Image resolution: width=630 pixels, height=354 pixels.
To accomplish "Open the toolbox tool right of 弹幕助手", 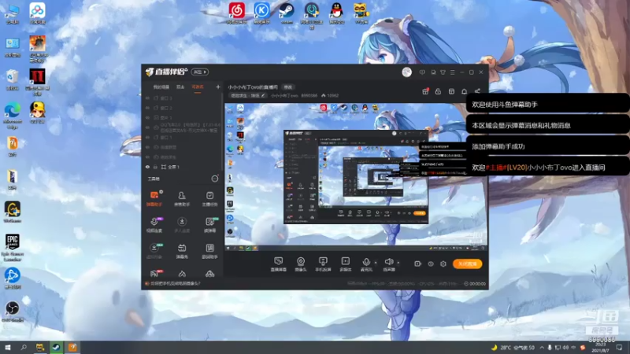I will click(182, 198).
